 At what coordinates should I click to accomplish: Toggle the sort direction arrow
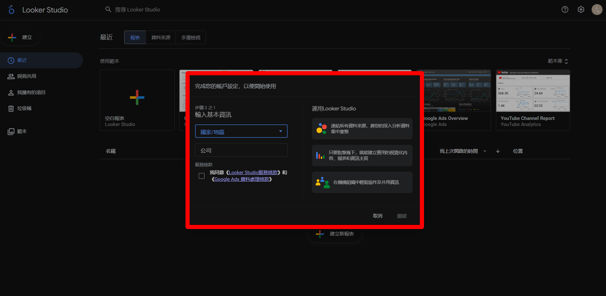pyautogui.click(x=498, y=151)
